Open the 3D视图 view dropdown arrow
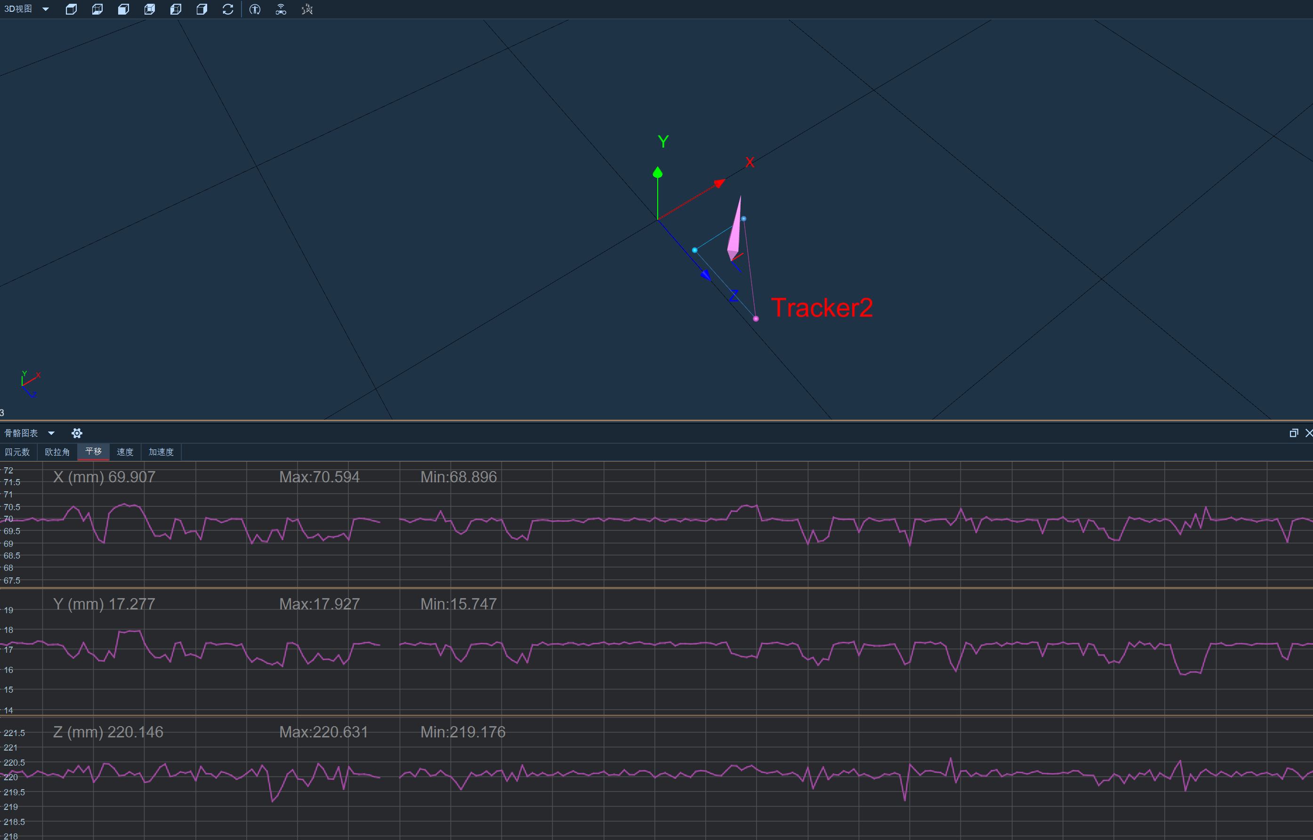 46,9
